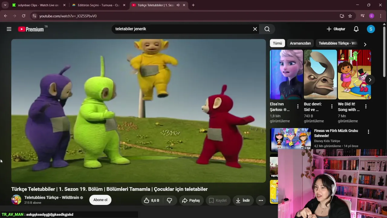Click the page vertical scrollbar
Viewport: 387px width, 218px height.
click(x=385, y=51)
